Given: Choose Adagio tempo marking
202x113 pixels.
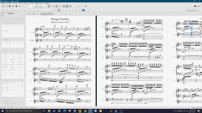Looking at the screenshot, I should click(13, 62).
